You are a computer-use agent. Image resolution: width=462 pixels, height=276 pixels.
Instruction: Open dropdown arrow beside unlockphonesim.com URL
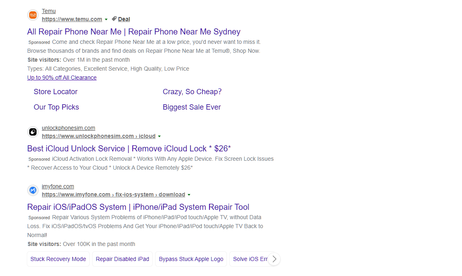pyautogui.click(x=159, y=136)
